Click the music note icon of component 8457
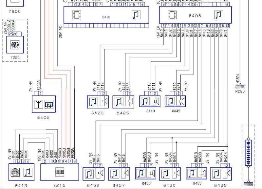The image size is (262, 189). click(114, 174)
